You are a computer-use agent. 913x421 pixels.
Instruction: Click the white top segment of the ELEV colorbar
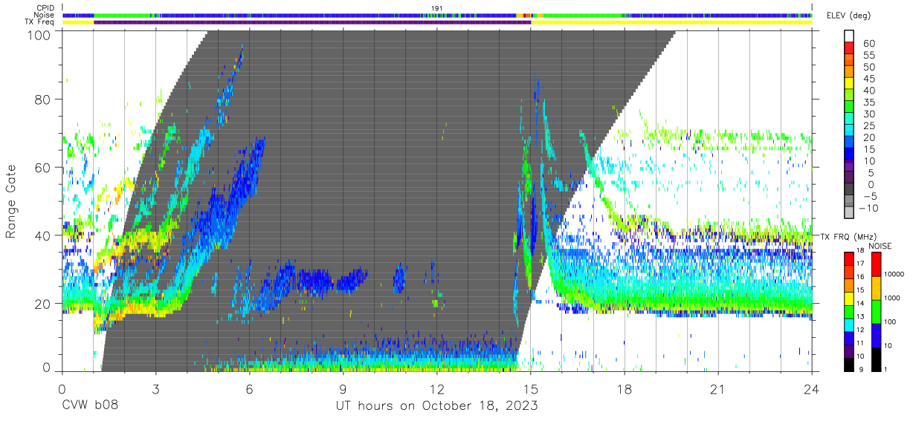[x=849, y=36]
